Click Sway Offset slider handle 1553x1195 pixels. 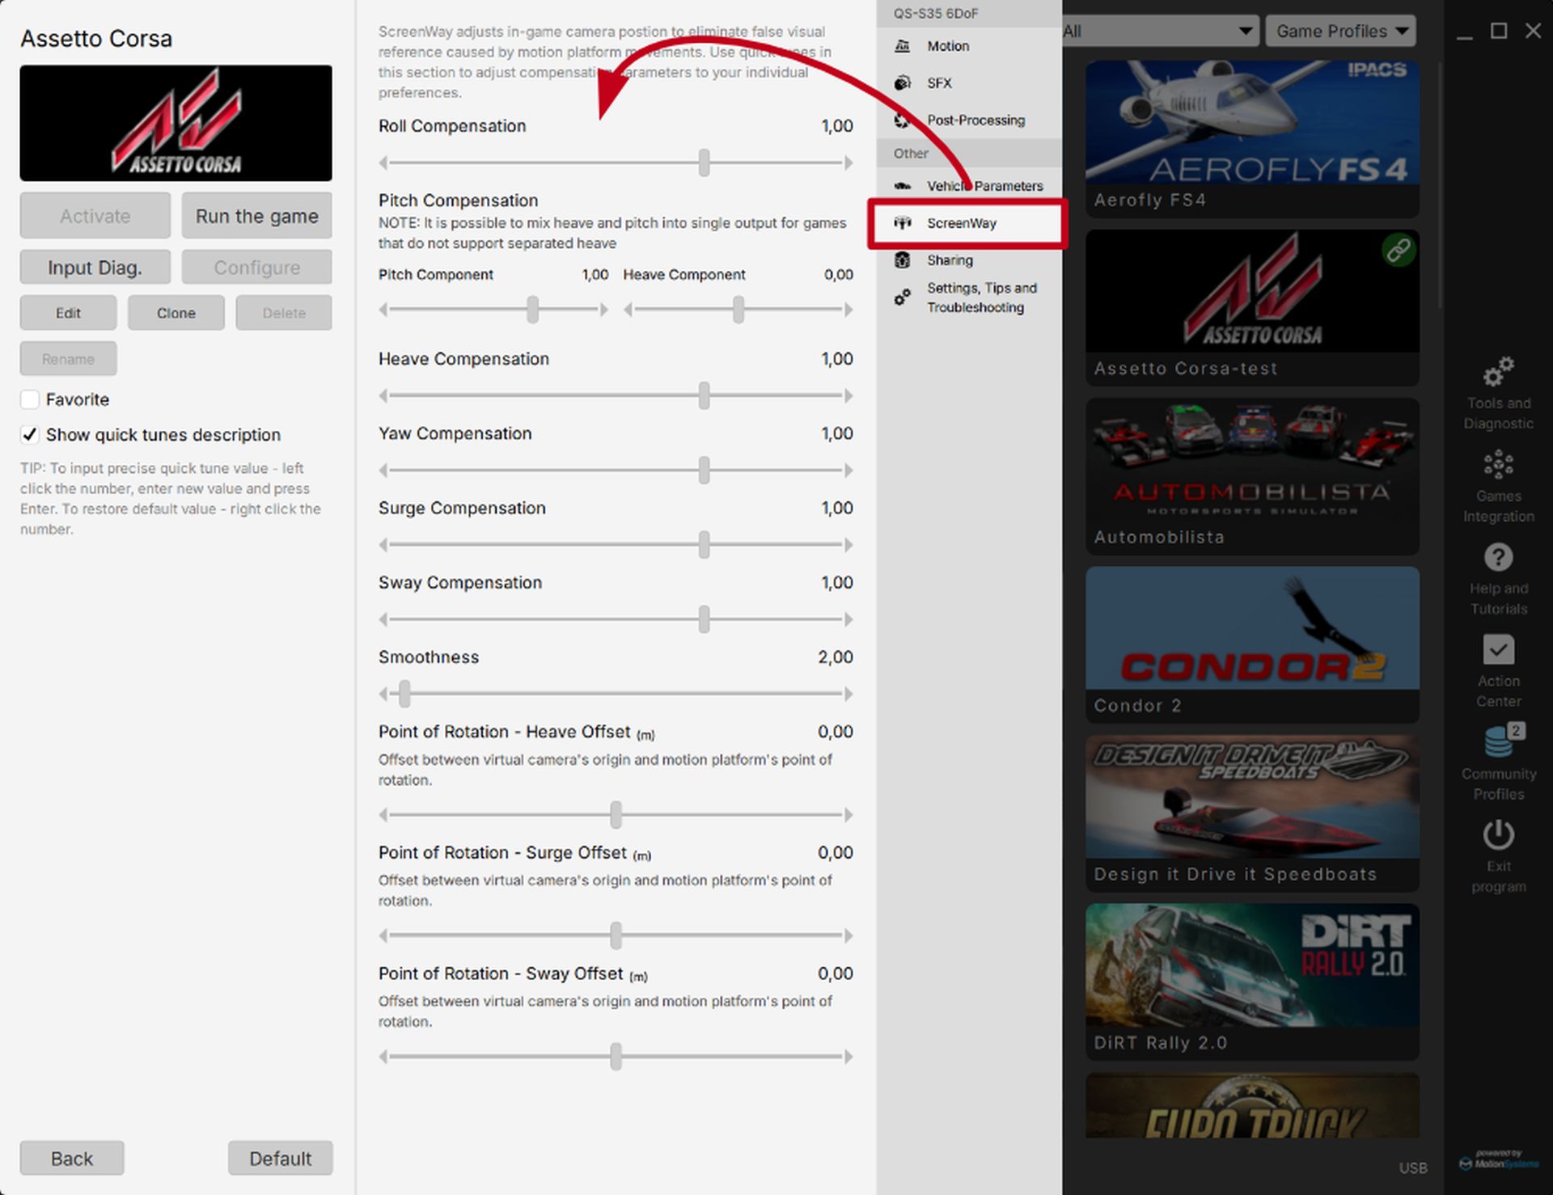[616, 1057]
